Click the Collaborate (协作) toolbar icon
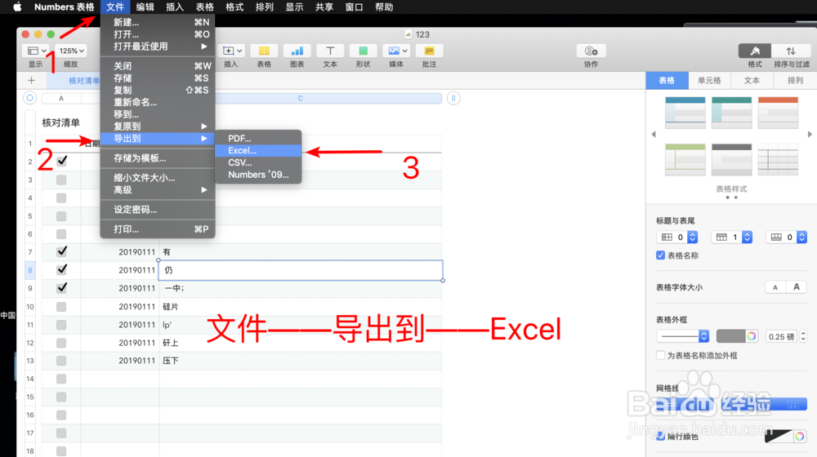This screenshot has height=457, width=817. 591,51
